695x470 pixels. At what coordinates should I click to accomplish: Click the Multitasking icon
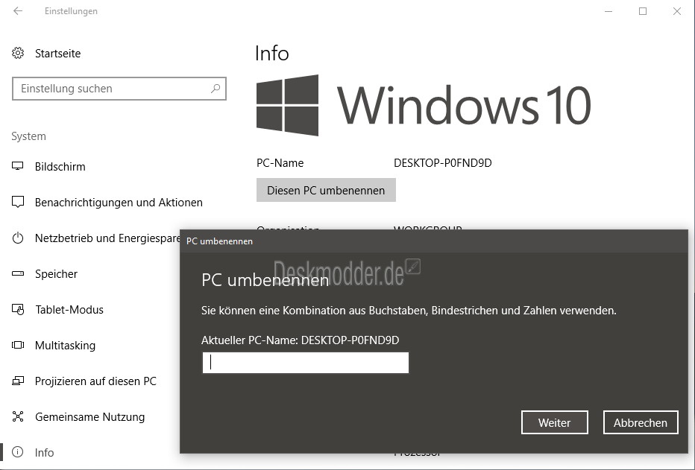pos(18,345)
